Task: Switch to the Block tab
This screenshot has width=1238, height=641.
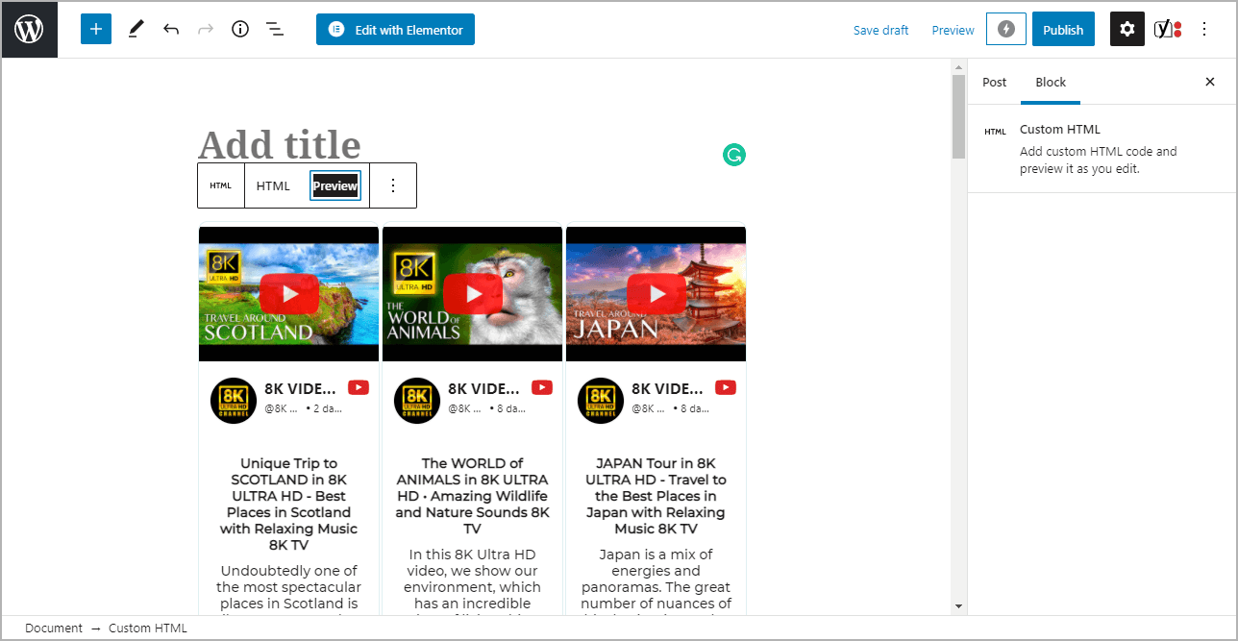Action: point(1051,82)
